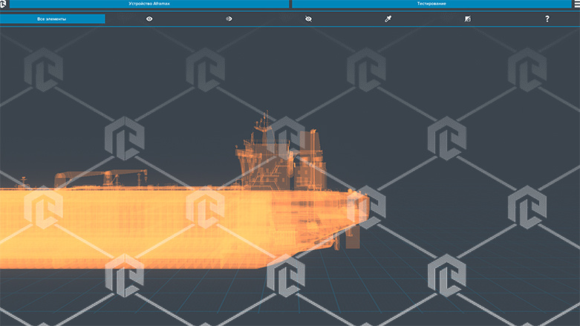Open help via question mark icon
Image resolution: width=580 pixels, height=326 pixels.
[547, 19]
